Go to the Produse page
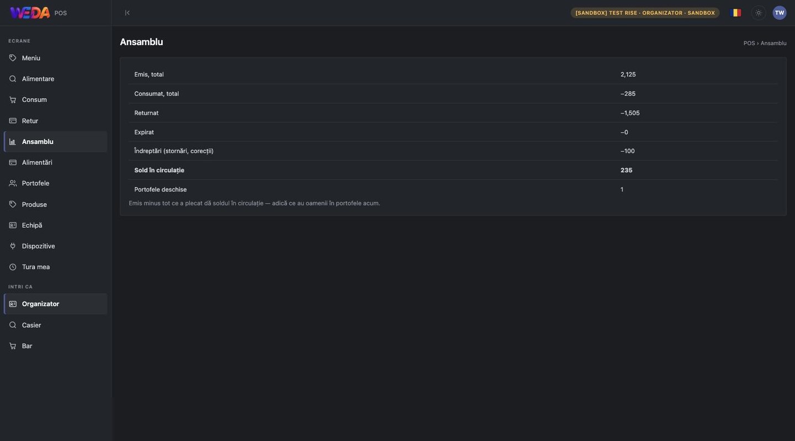Image resolution: width=795 pixels, height=441 pixels. tap(55, 204)
